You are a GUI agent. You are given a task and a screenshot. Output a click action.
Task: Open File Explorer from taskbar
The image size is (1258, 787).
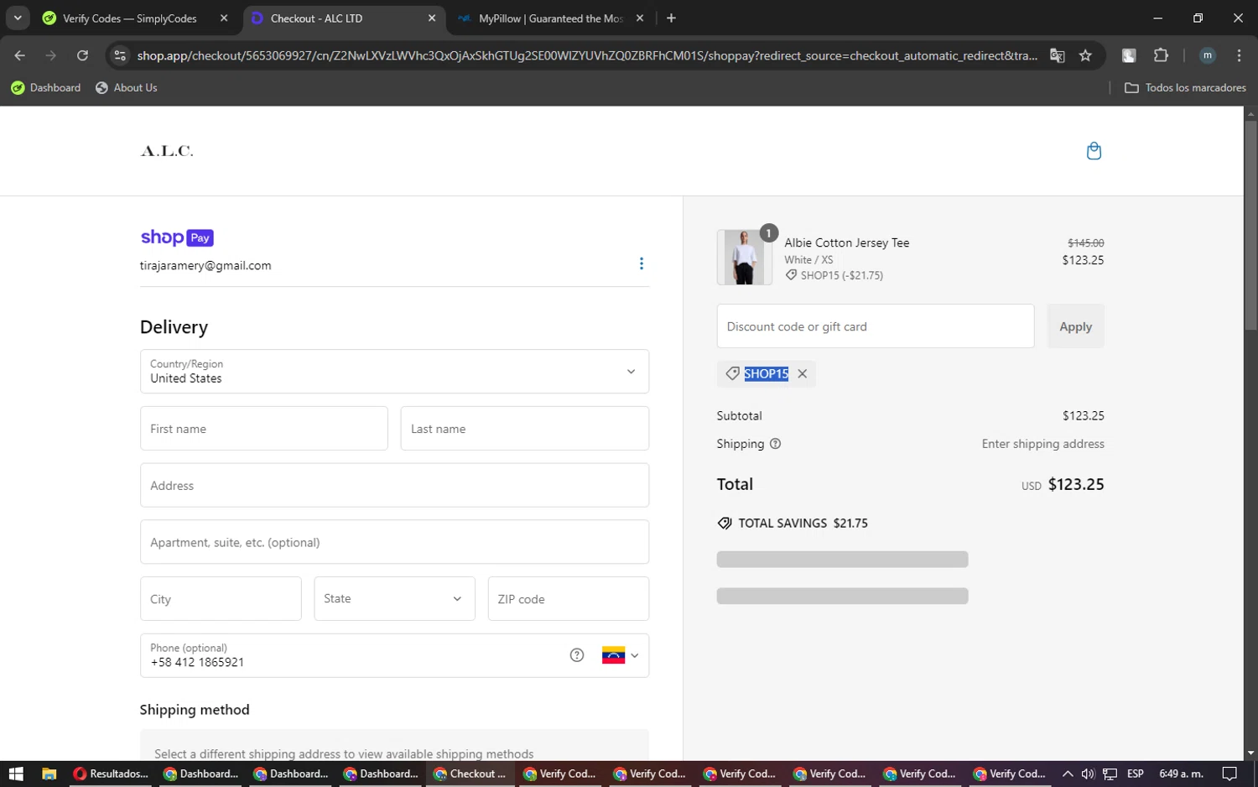[x=49, y=774]
